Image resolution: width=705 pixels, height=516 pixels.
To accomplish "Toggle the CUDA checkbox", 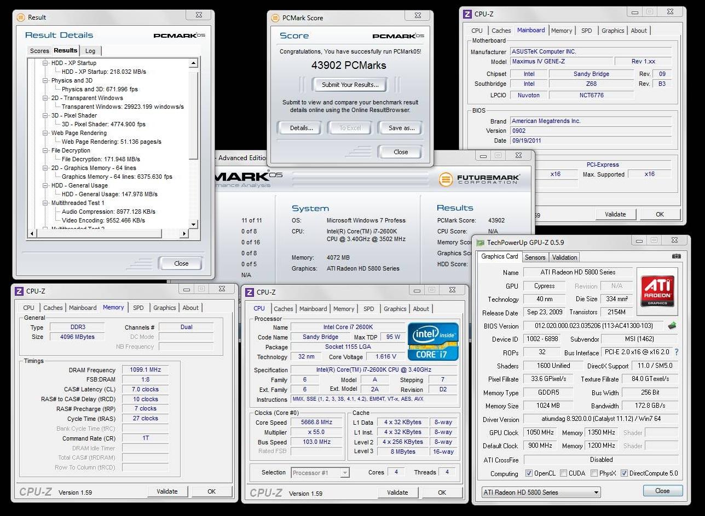I will pos(564,473).
